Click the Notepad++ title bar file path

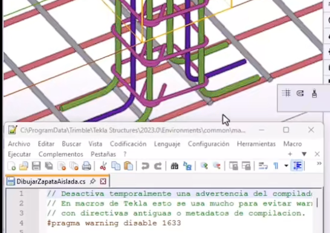click(x=133, y=130)
